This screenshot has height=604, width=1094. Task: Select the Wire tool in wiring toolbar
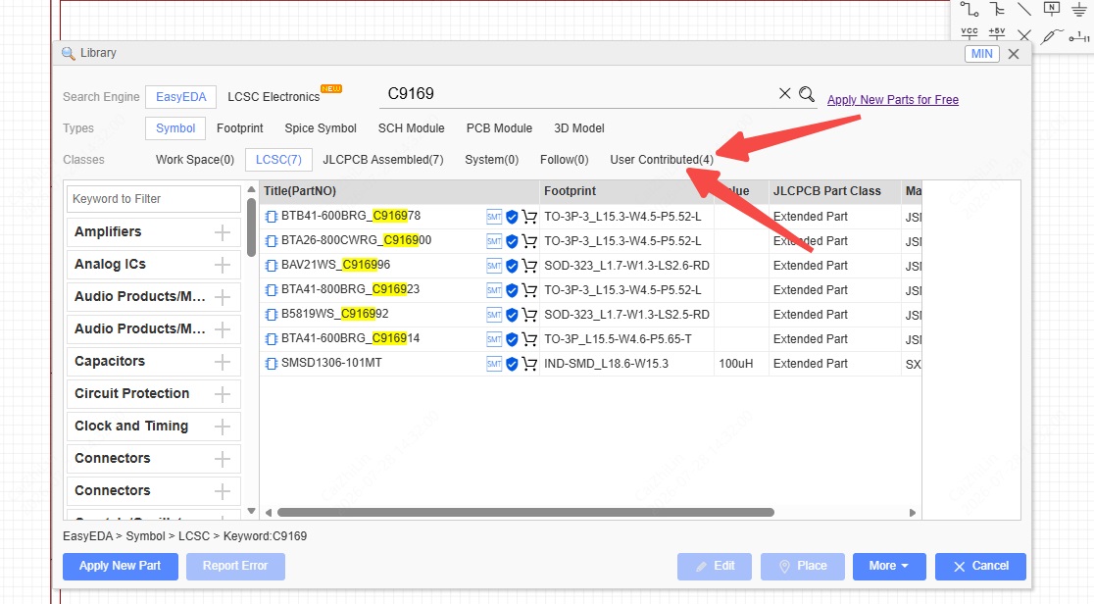(x=970, y=9)
